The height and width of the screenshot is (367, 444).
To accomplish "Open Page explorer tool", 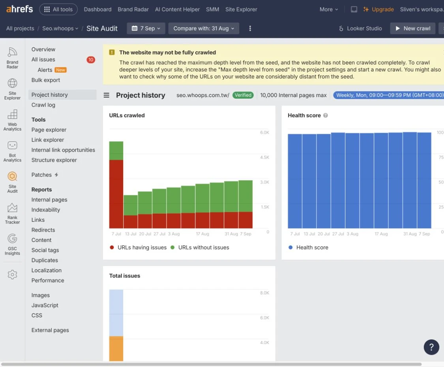I will (x=49, y=130).
